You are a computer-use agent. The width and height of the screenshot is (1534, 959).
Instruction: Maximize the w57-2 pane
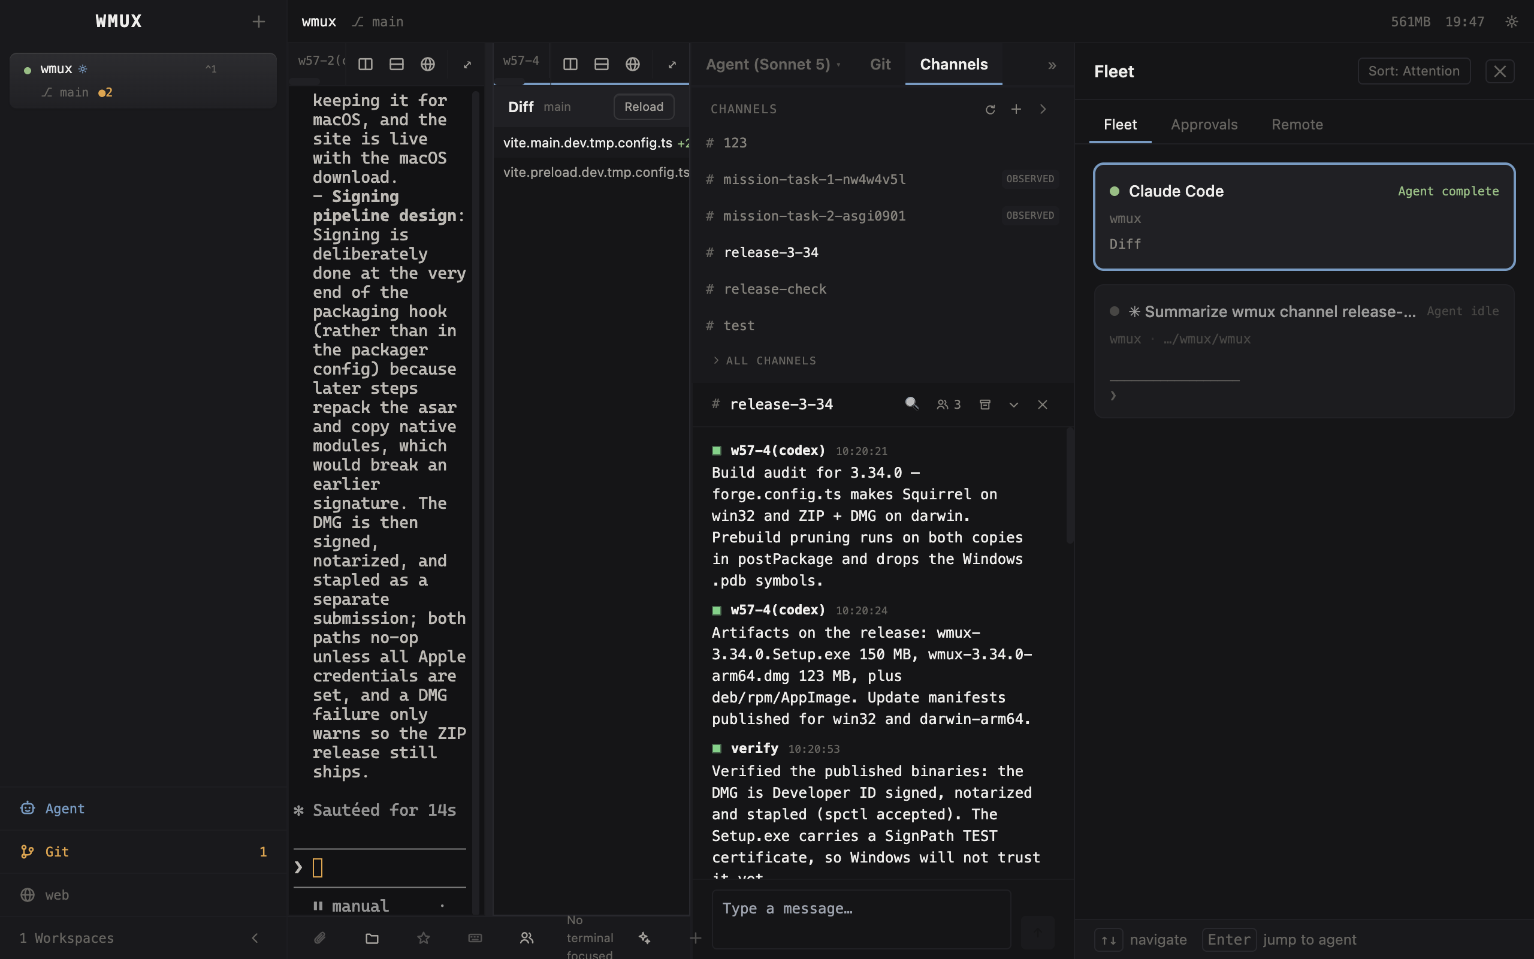click(467, 64)
